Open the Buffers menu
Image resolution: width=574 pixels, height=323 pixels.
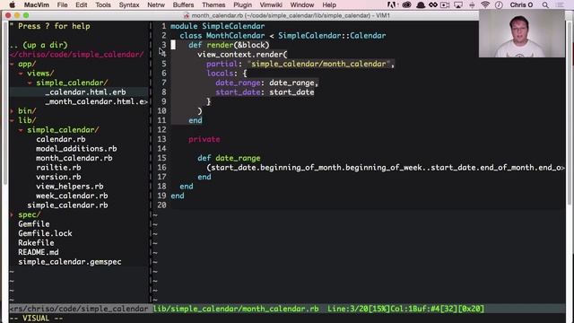[183, 4]
